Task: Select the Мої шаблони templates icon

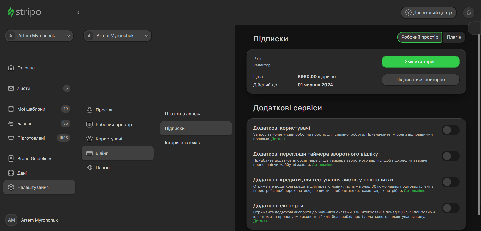Action: pos(11,109)
